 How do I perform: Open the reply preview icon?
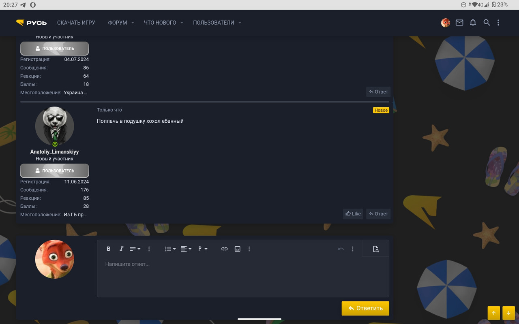point(375,249)
